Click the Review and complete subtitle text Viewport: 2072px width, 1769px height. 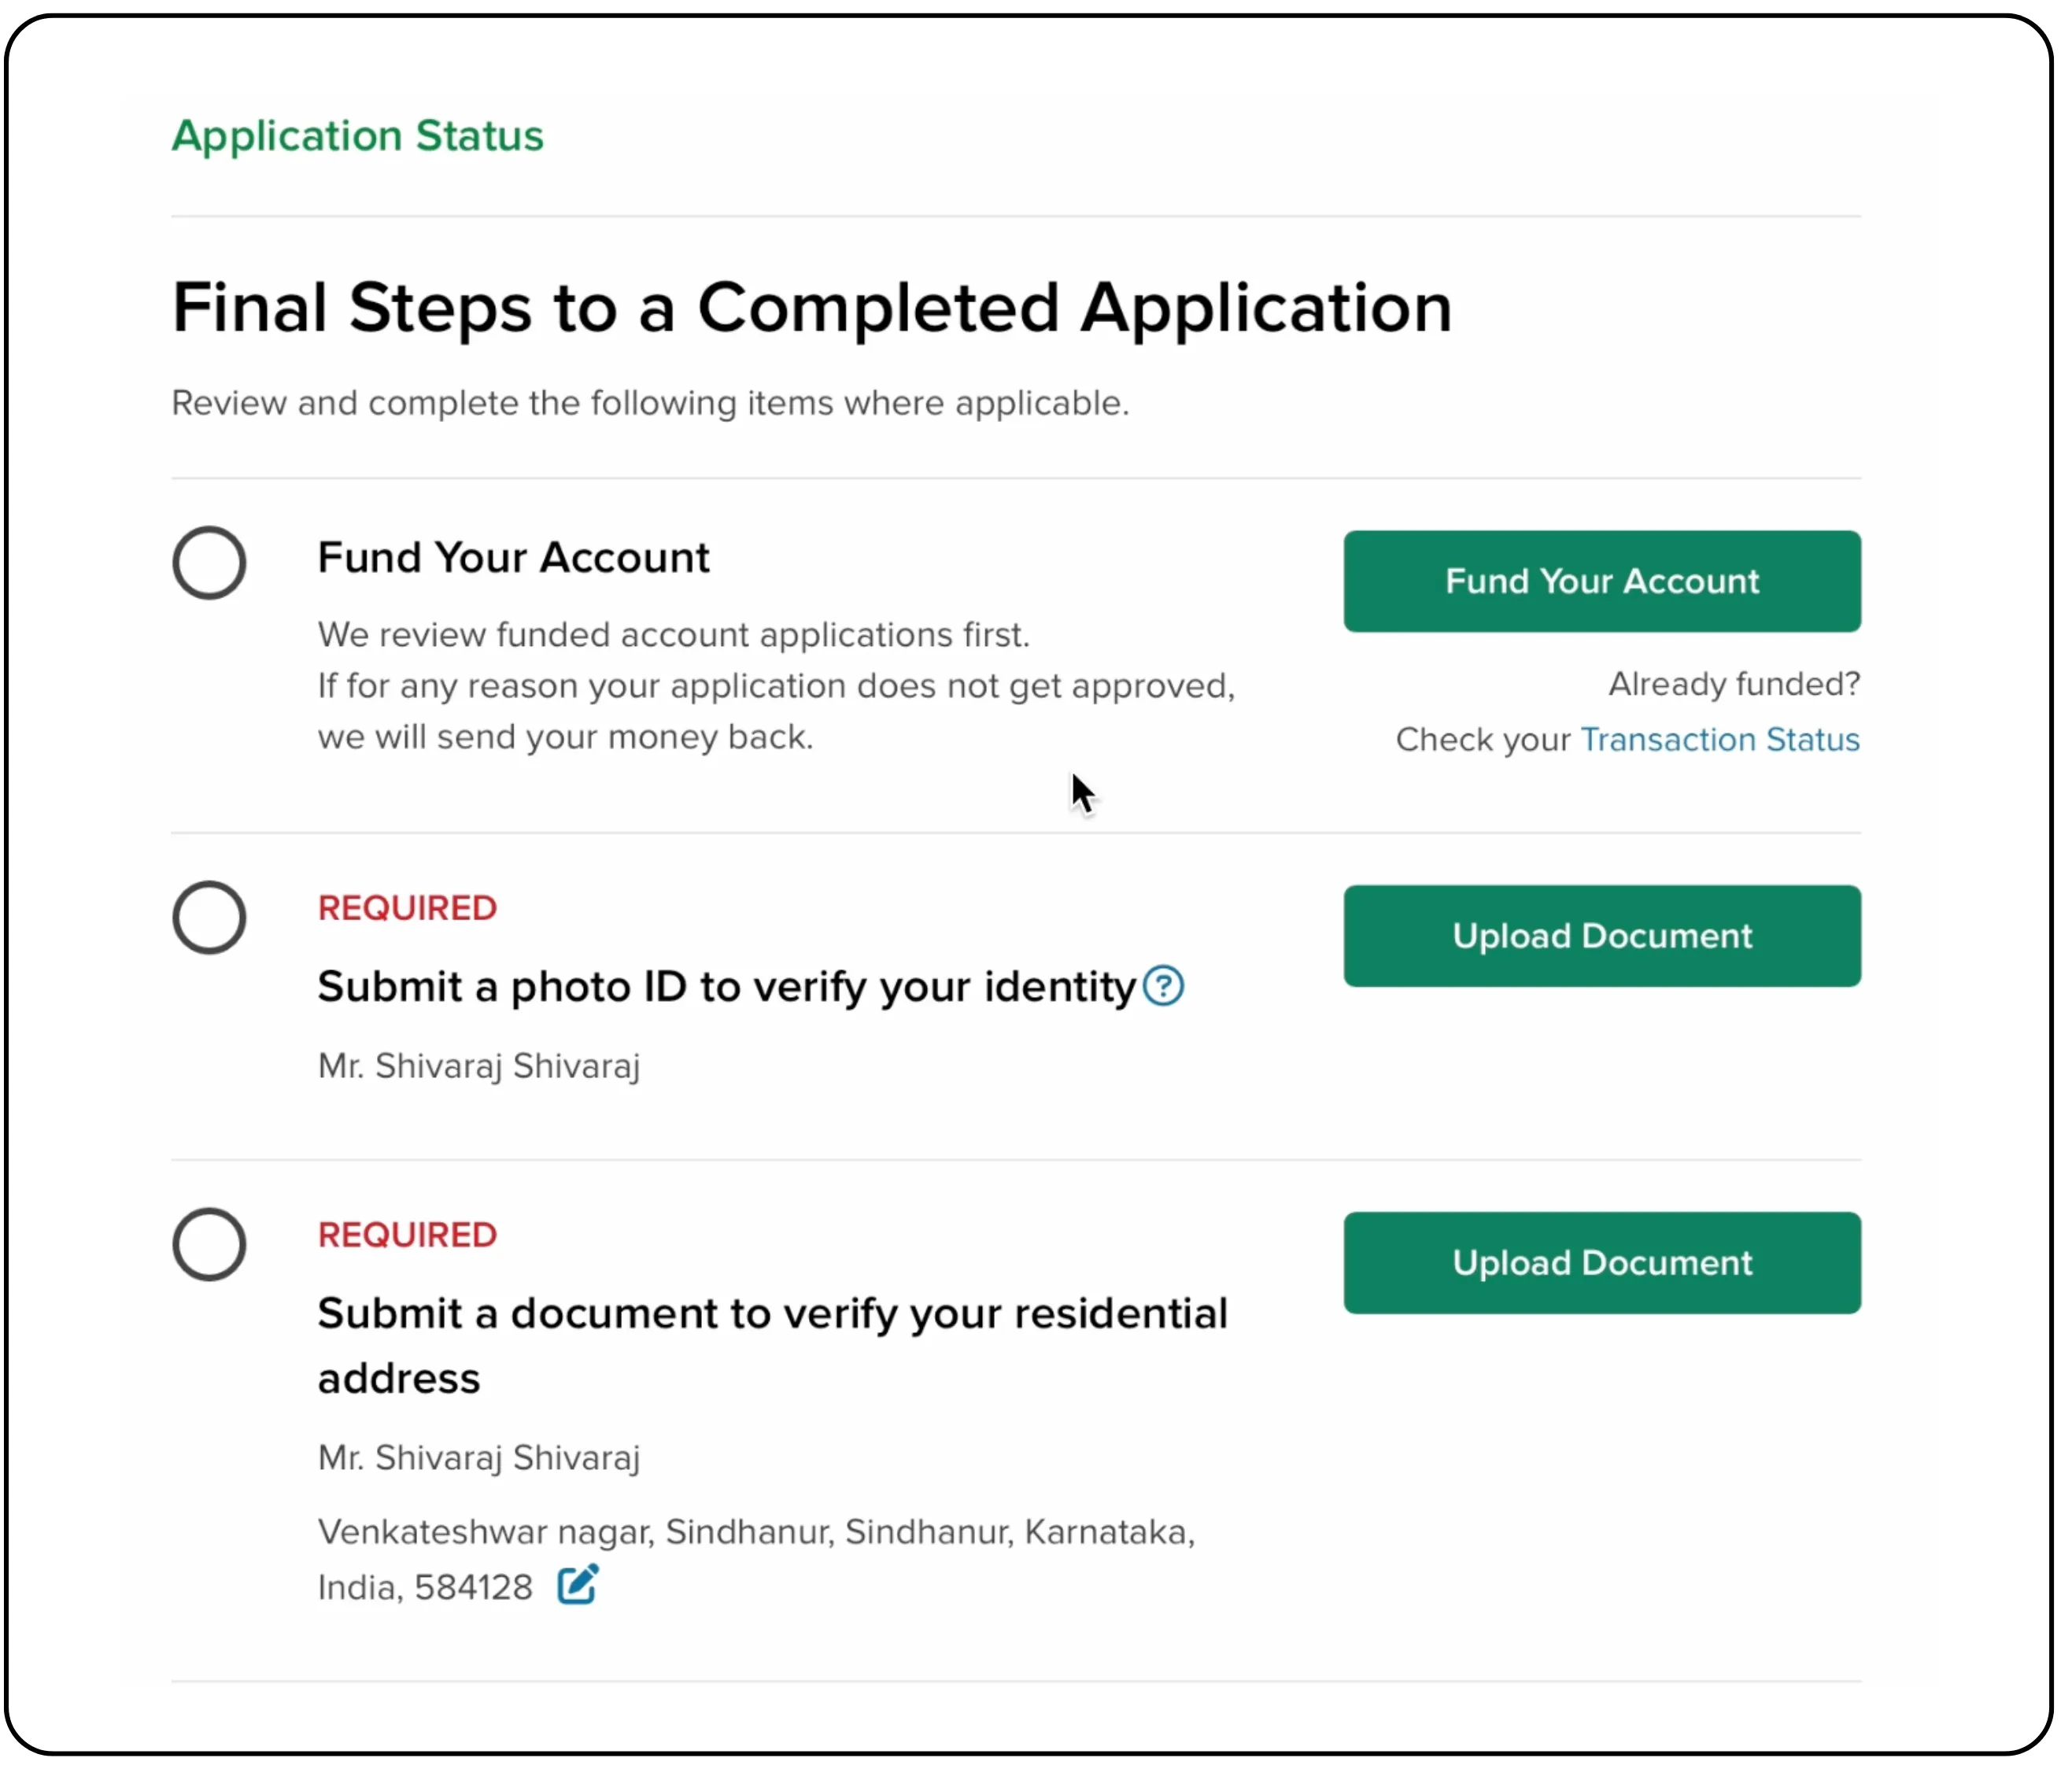[x=651, y=403]
